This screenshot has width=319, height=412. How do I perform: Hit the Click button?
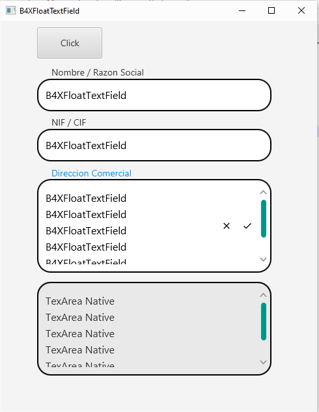70,43
